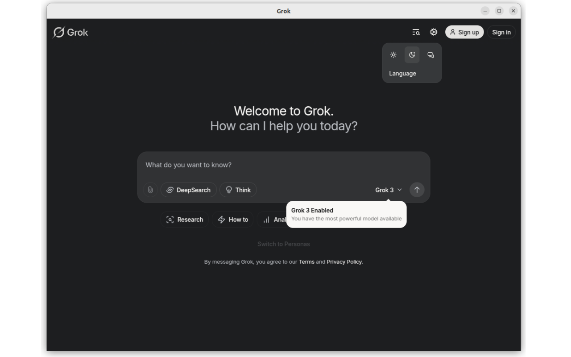The image size is (571, 357).
Task: Open the Grok 3 model dropdown
Action: coord(389,190)
